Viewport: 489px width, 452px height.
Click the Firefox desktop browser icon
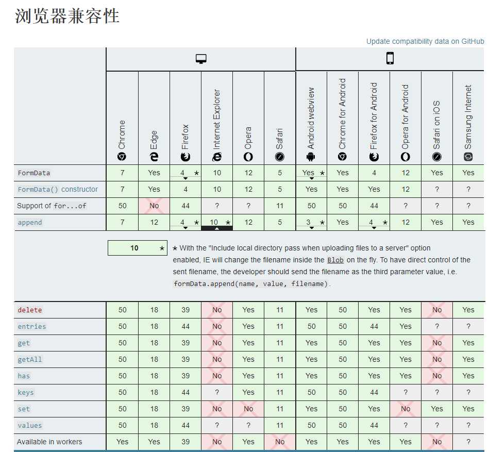point(186,157)
